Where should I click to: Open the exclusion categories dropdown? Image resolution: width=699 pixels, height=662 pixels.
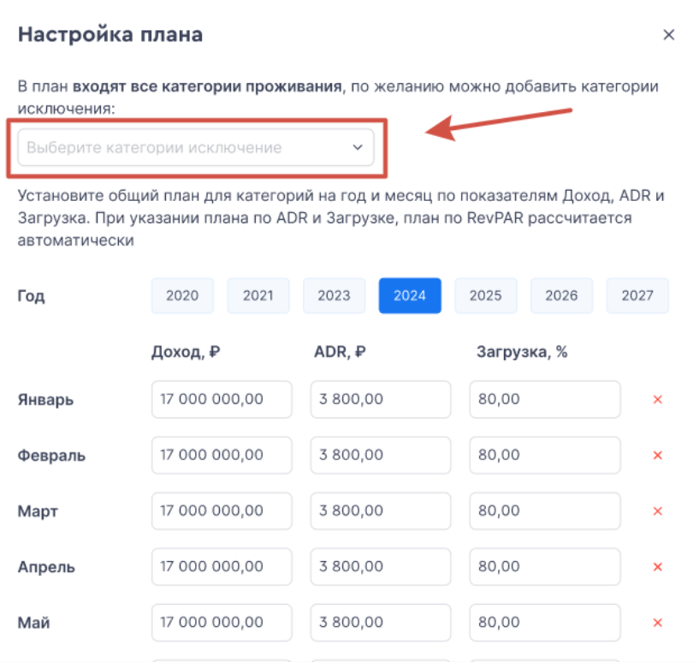[188, 147]
